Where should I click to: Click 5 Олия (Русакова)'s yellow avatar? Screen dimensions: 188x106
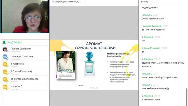click(5, 72)
